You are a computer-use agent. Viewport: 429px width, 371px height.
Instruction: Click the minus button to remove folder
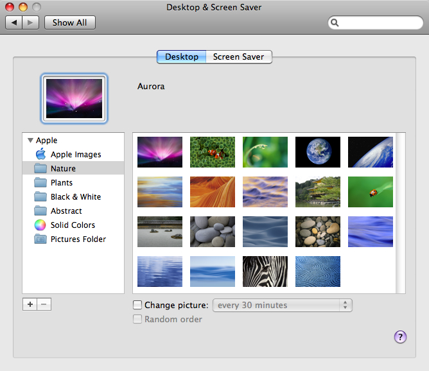coord(44,304)
